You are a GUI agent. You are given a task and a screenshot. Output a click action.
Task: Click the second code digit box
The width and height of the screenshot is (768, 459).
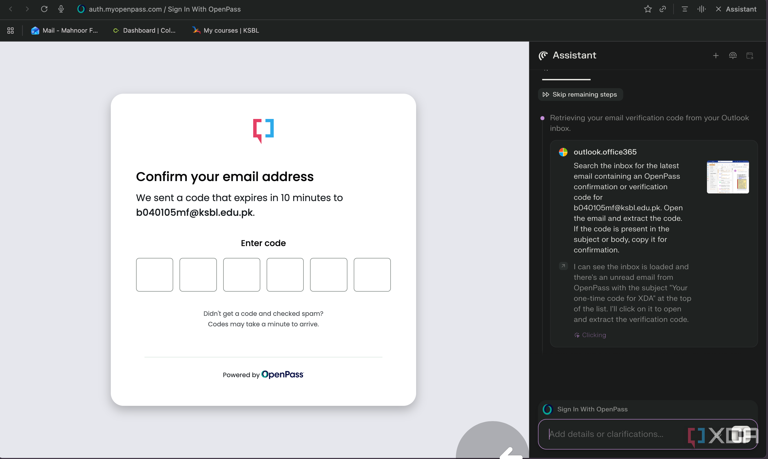click(198, 275)
